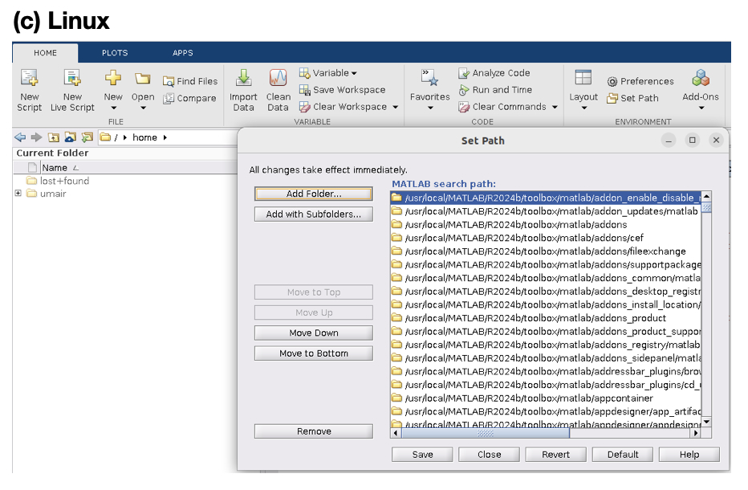Click the path list scroll down arrow
This screenshot has height=490, width=748.
click(x=706, y=422)
